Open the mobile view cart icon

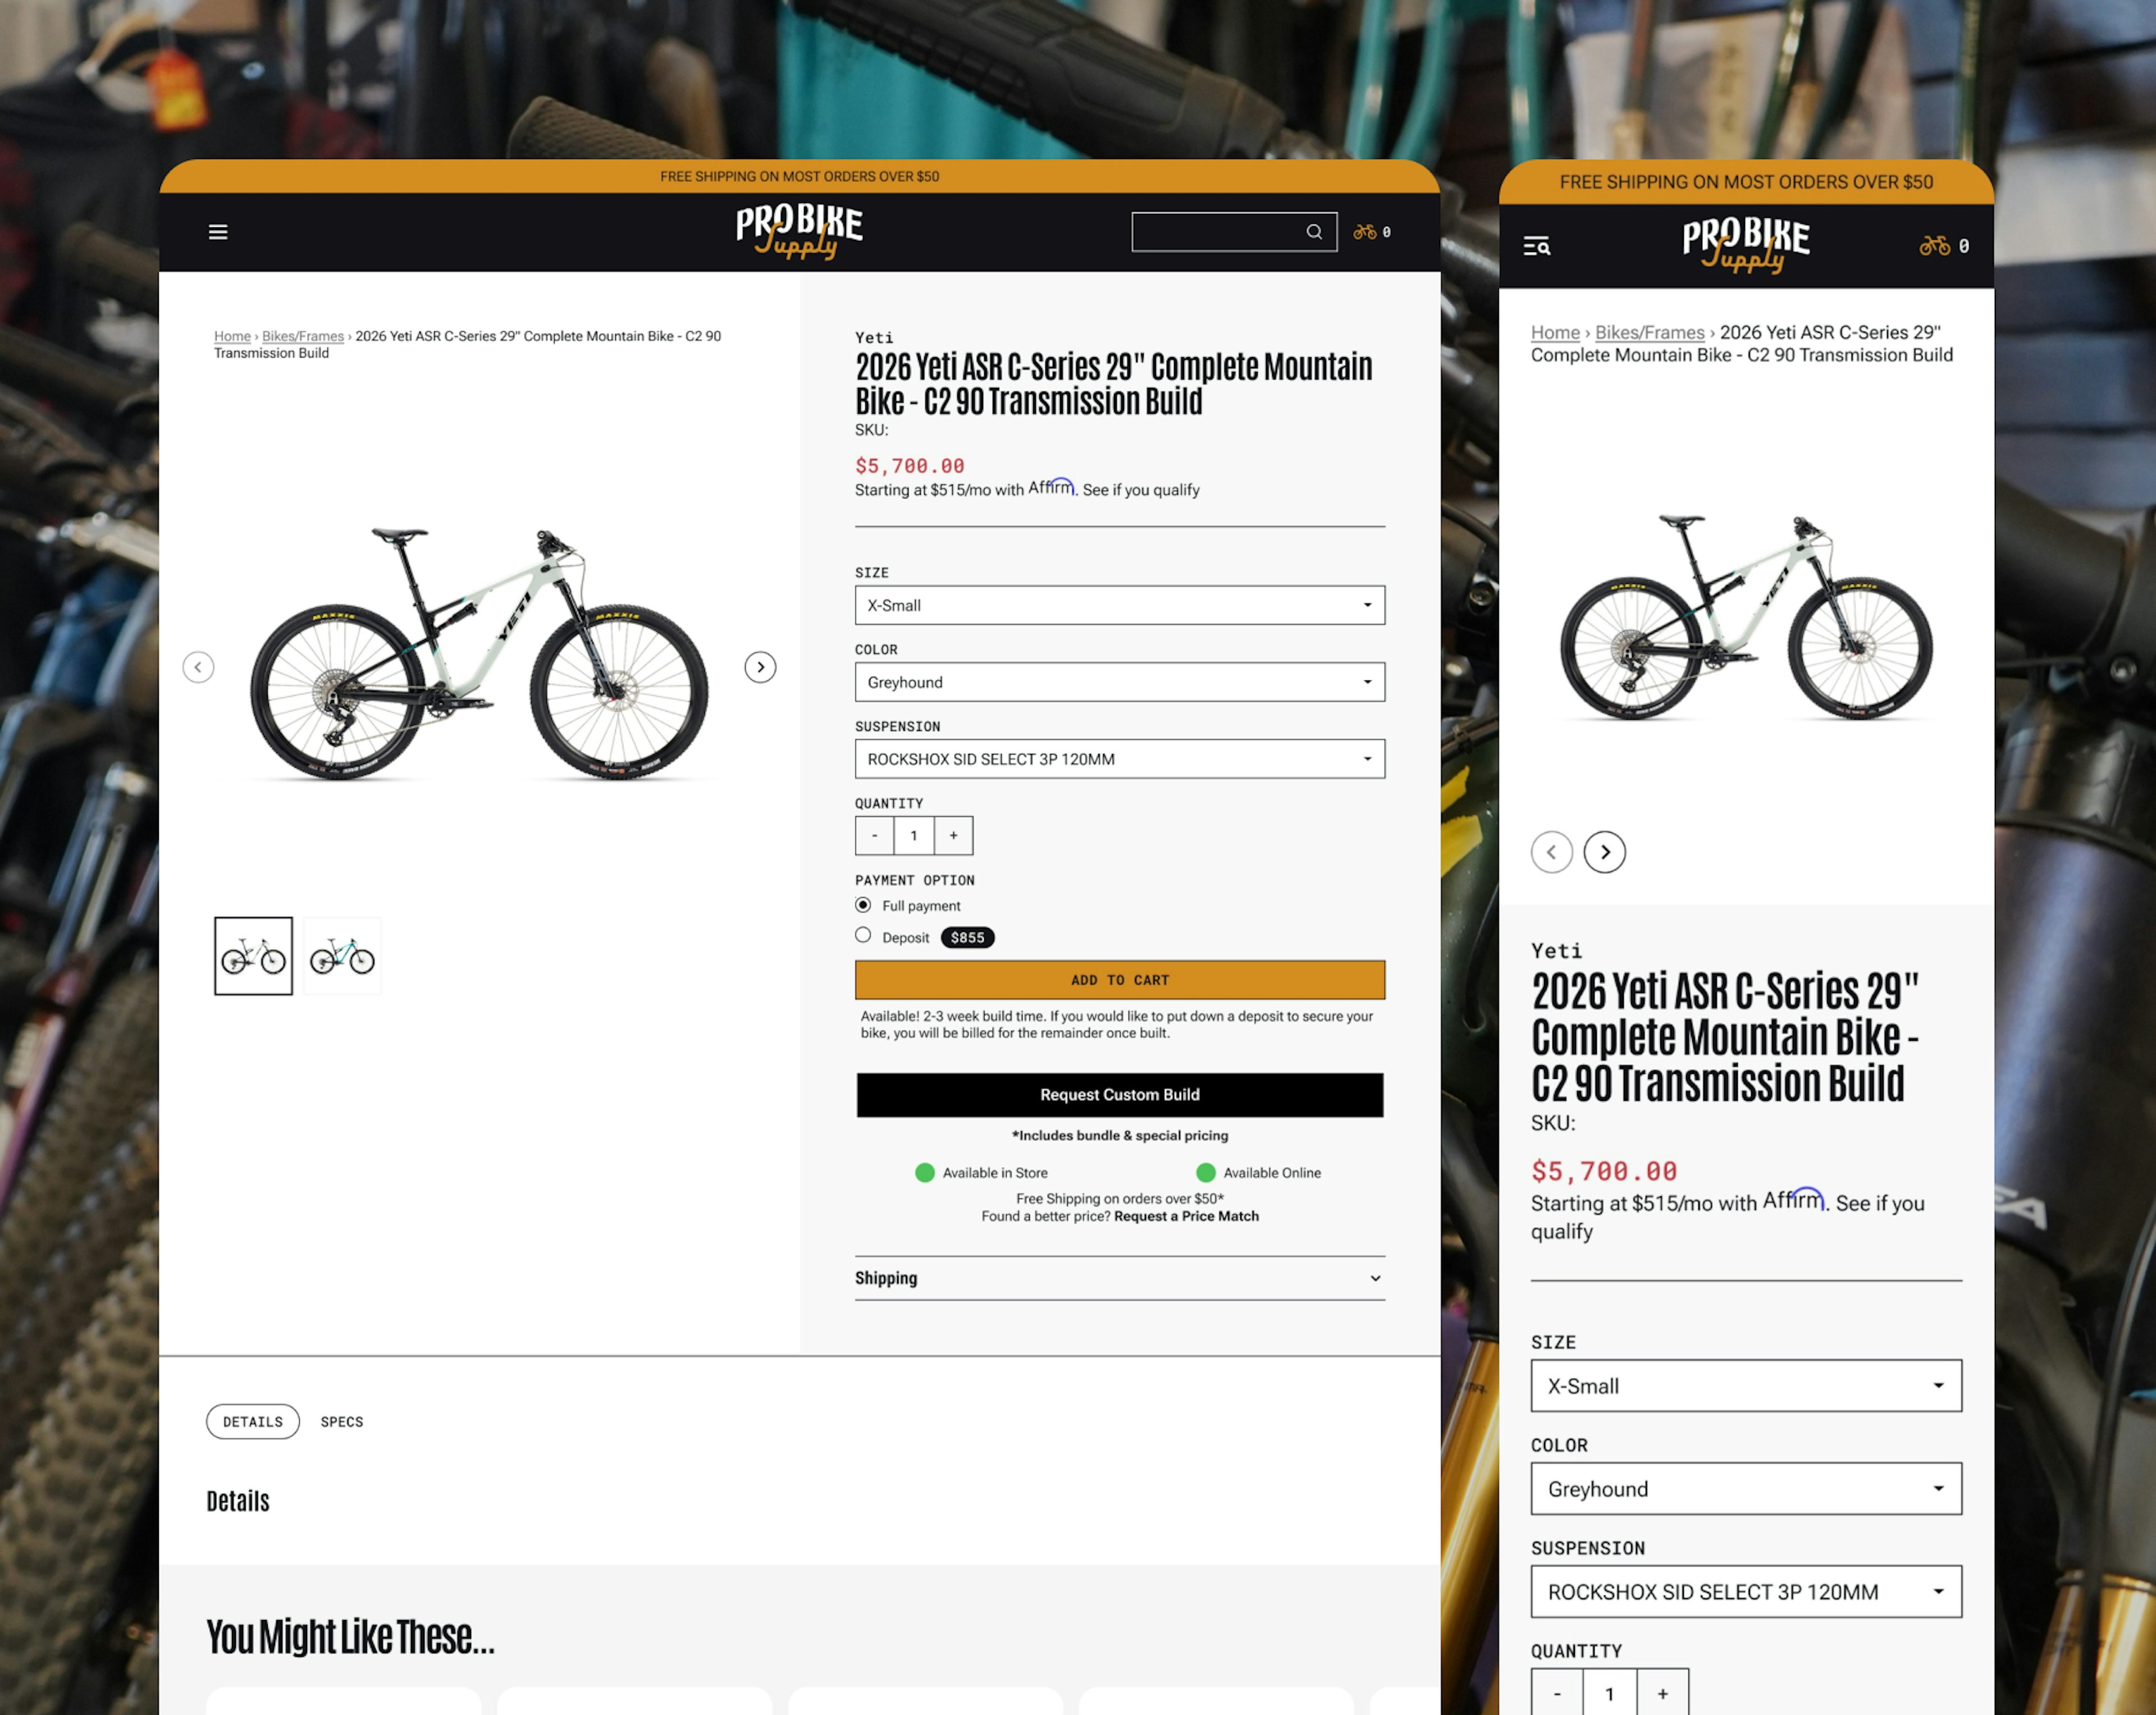[1938, 245]
